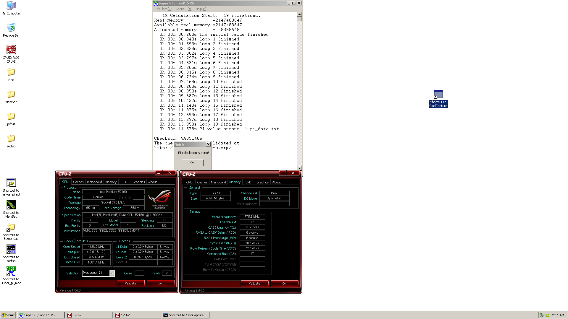Switch to second CPU-Z taskbar item
This screenshot has height=319, width=568.
click(x=138, y=315)
